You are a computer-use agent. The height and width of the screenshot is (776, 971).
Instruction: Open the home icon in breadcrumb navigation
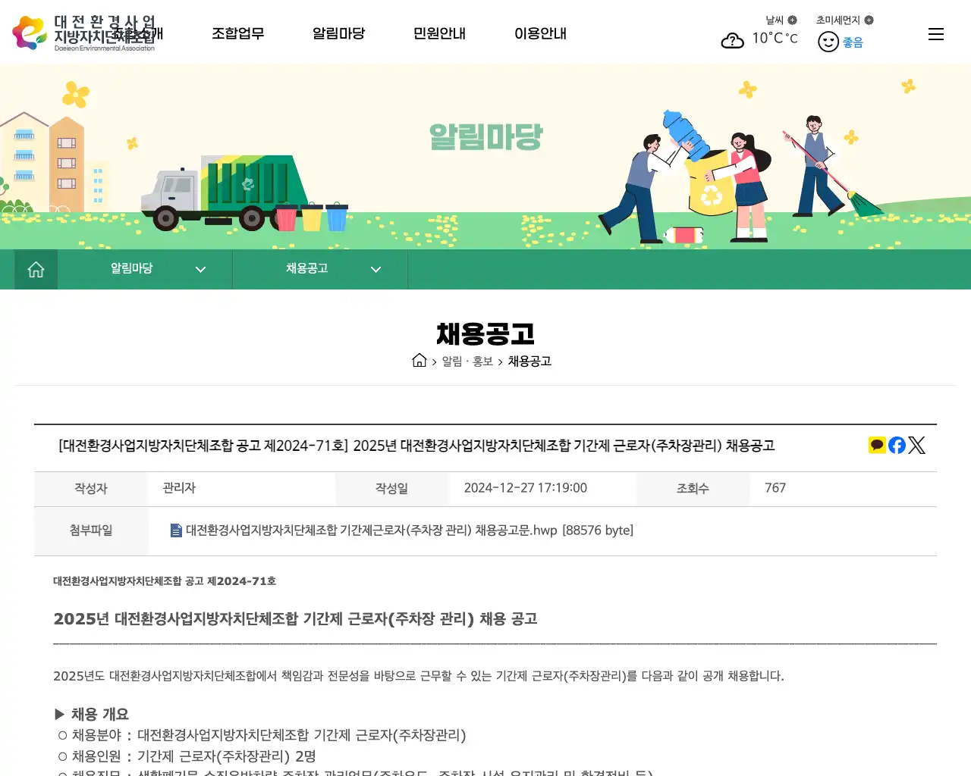coord(420,360)
